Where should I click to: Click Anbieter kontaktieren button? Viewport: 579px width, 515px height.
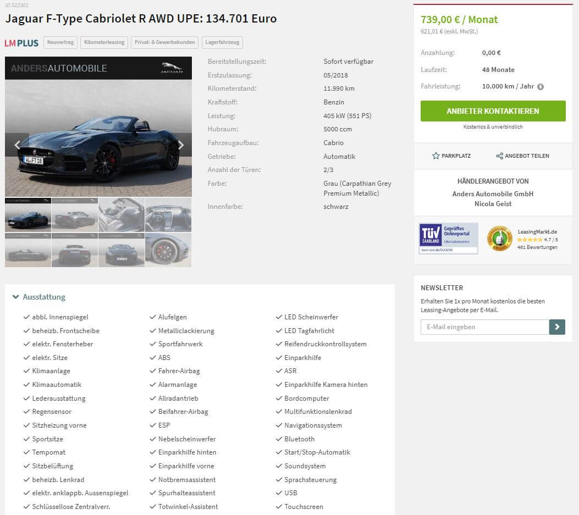click(x=493, y=111)
